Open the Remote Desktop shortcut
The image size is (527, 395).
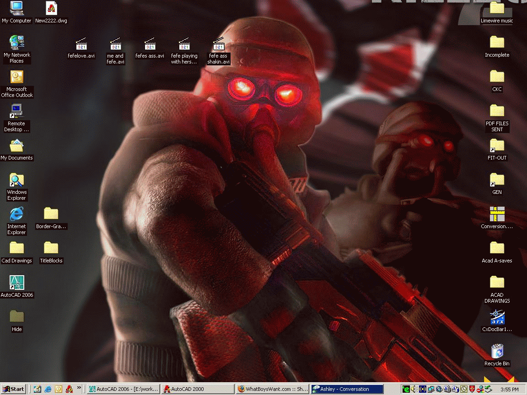click(16, 112)
